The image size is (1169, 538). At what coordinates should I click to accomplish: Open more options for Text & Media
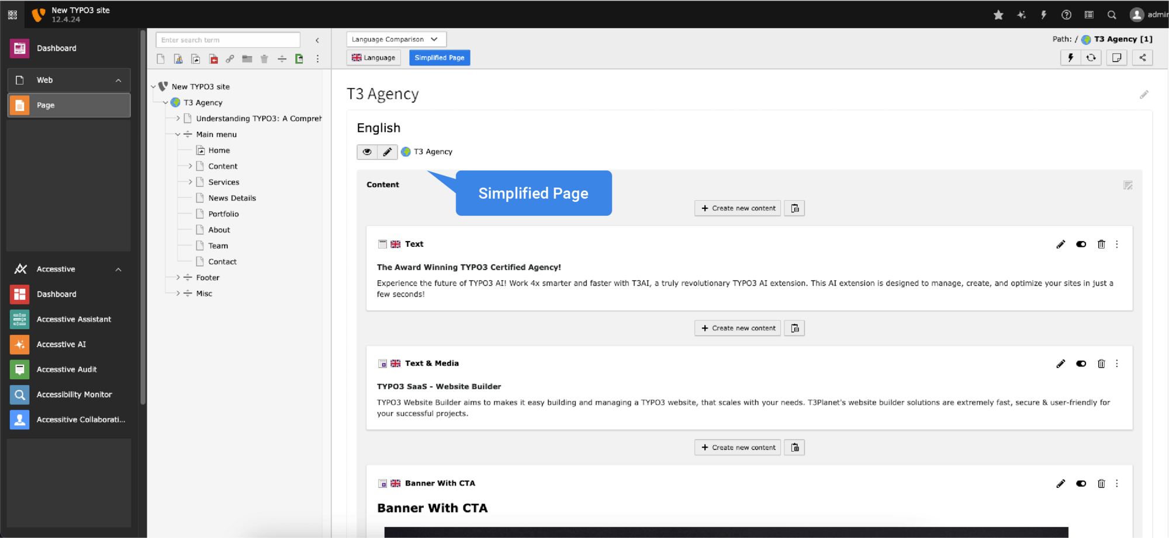(1117, 364)
